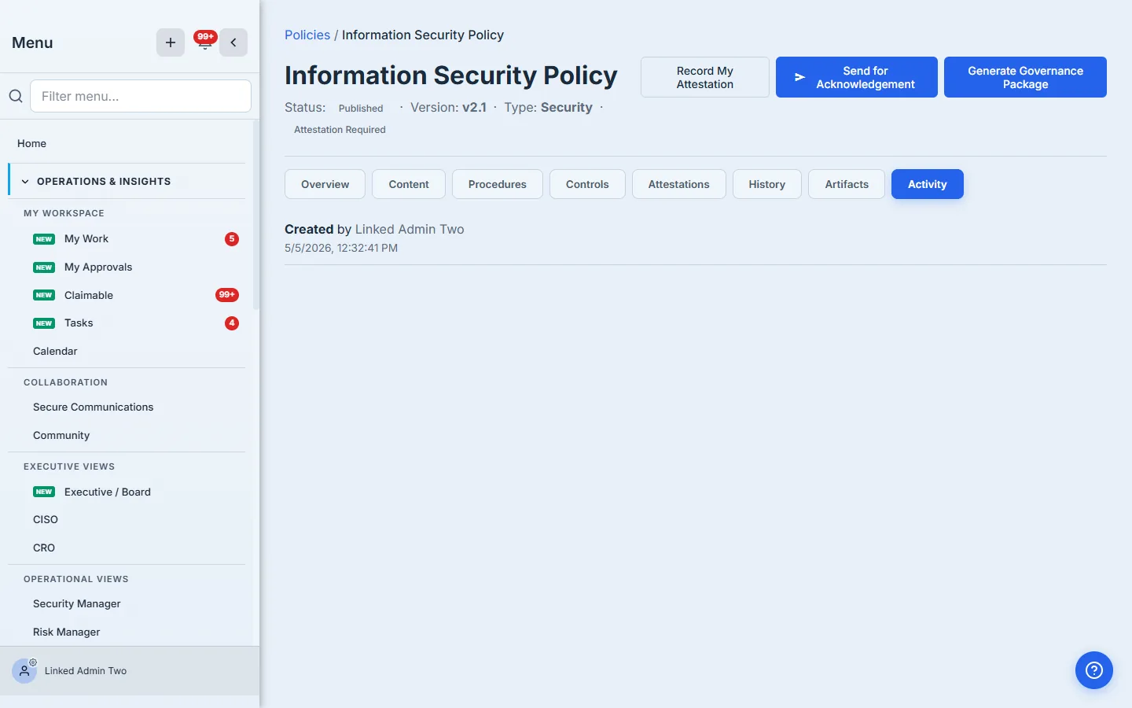Click the red 5 badge on My Work

[232, 239]
